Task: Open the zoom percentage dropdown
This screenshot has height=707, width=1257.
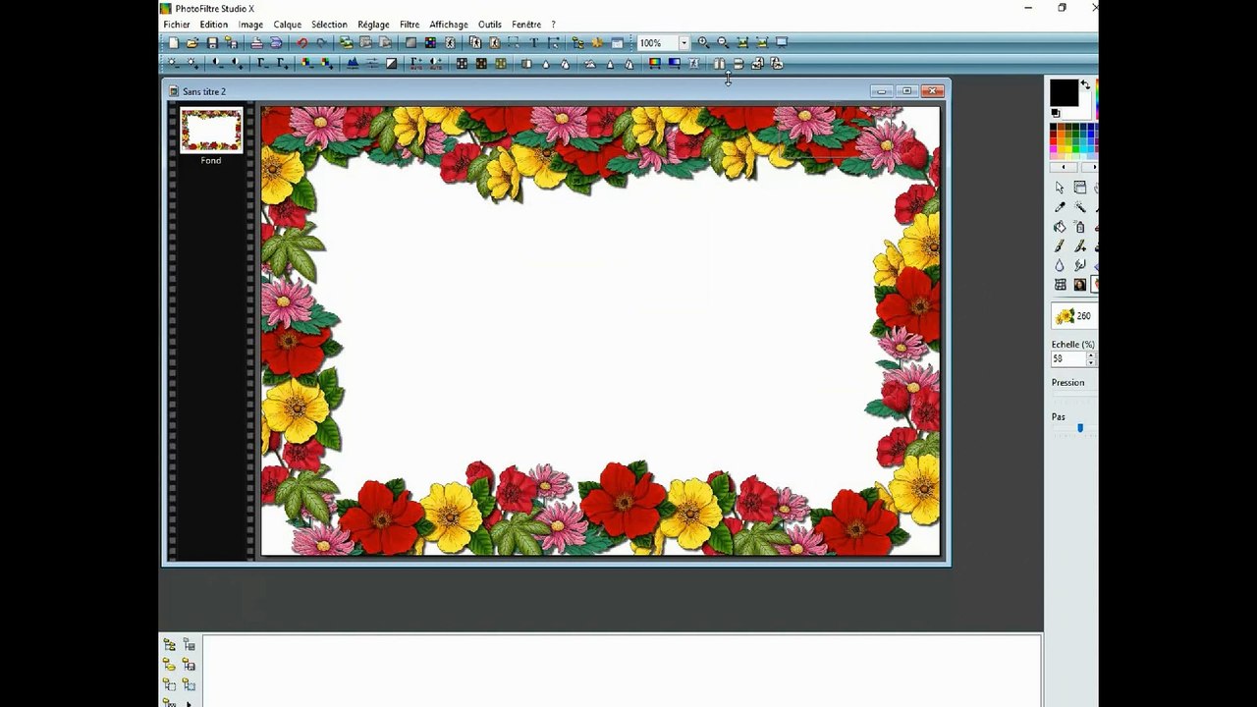Action: point(684,43)
